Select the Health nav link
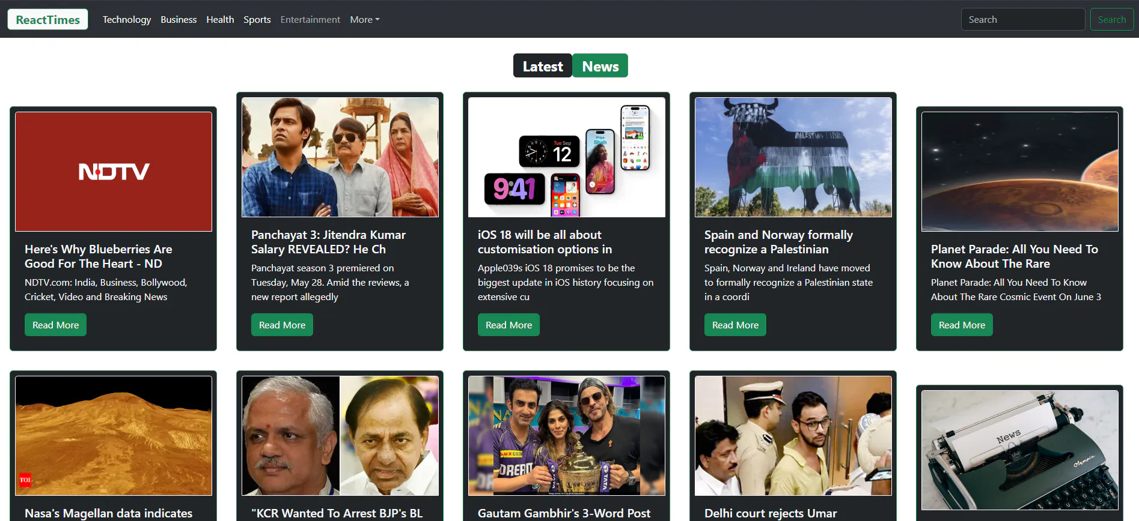This screenshot has width=1139, height=521. click(220, 19)
